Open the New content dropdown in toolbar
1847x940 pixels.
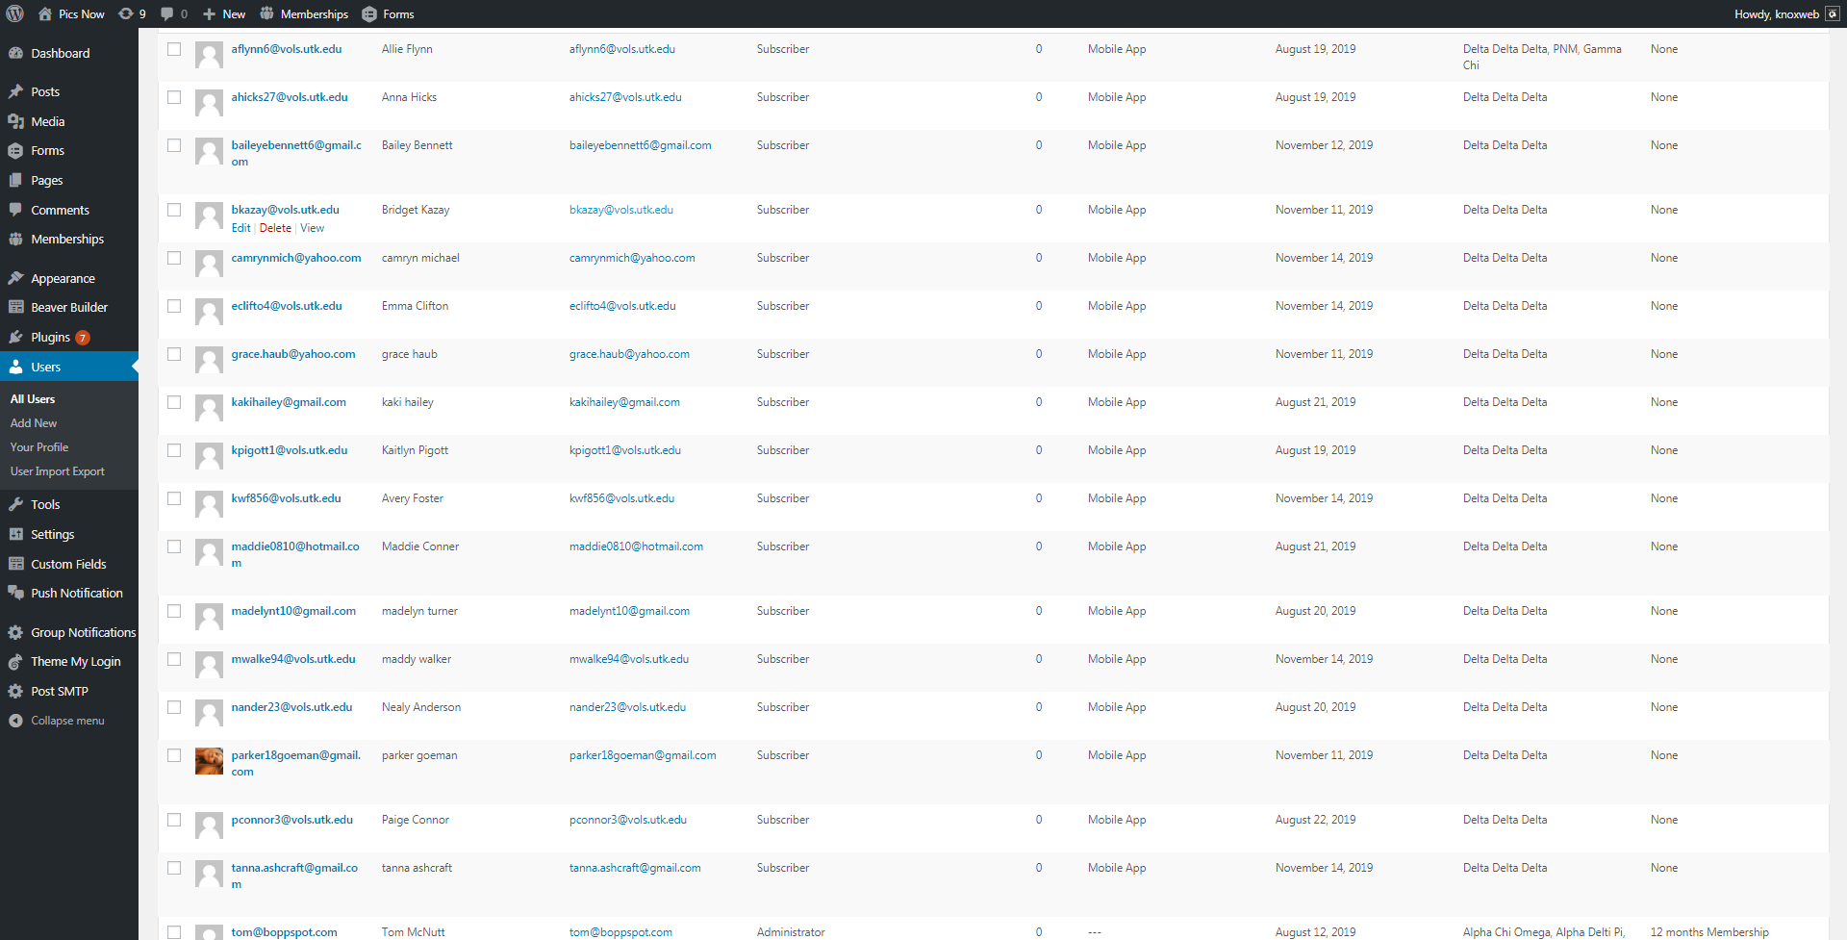(x=224, y=13)
